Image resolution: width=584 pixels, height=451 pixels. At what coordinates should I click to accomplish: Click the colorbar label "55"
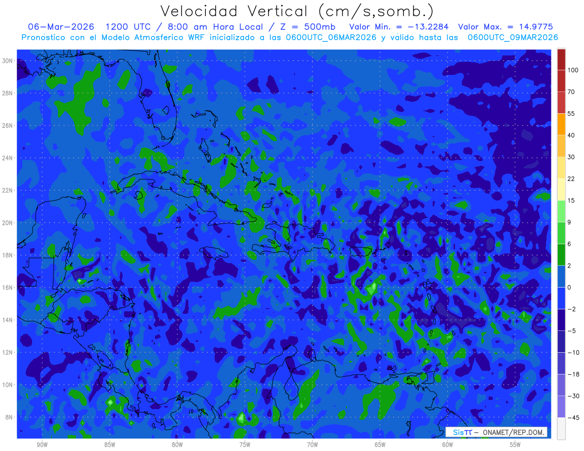click(x=571, y=113)
